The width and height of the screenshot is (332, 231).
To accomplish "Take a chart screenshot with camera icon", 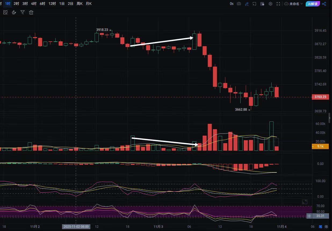I will (239, 4).
